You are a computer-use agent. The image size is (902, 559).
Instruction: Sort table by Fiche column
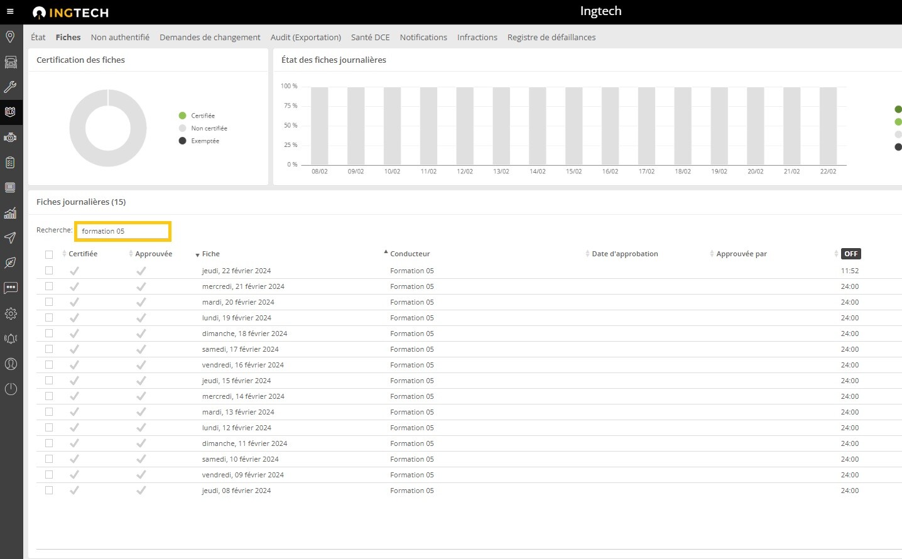tap(210, 254)
